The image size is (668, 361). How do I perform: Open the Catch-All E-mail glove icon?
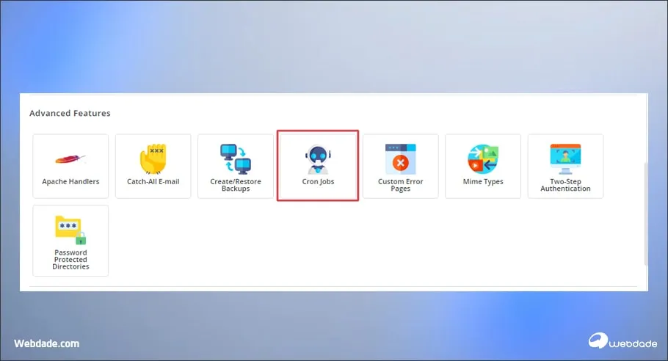pos(153,158)
